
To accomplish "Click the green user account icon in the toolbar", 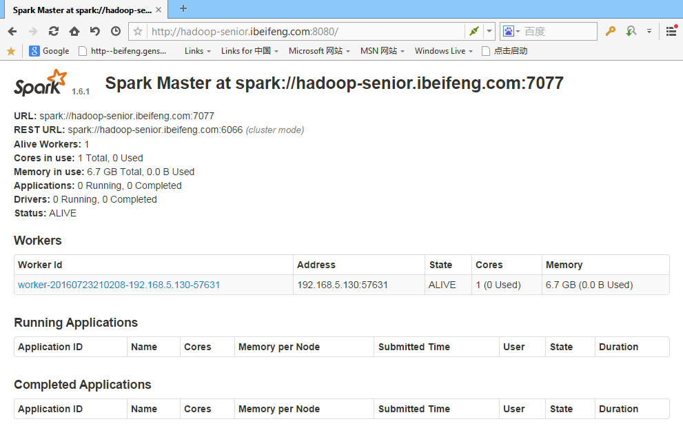I will 631,31.
